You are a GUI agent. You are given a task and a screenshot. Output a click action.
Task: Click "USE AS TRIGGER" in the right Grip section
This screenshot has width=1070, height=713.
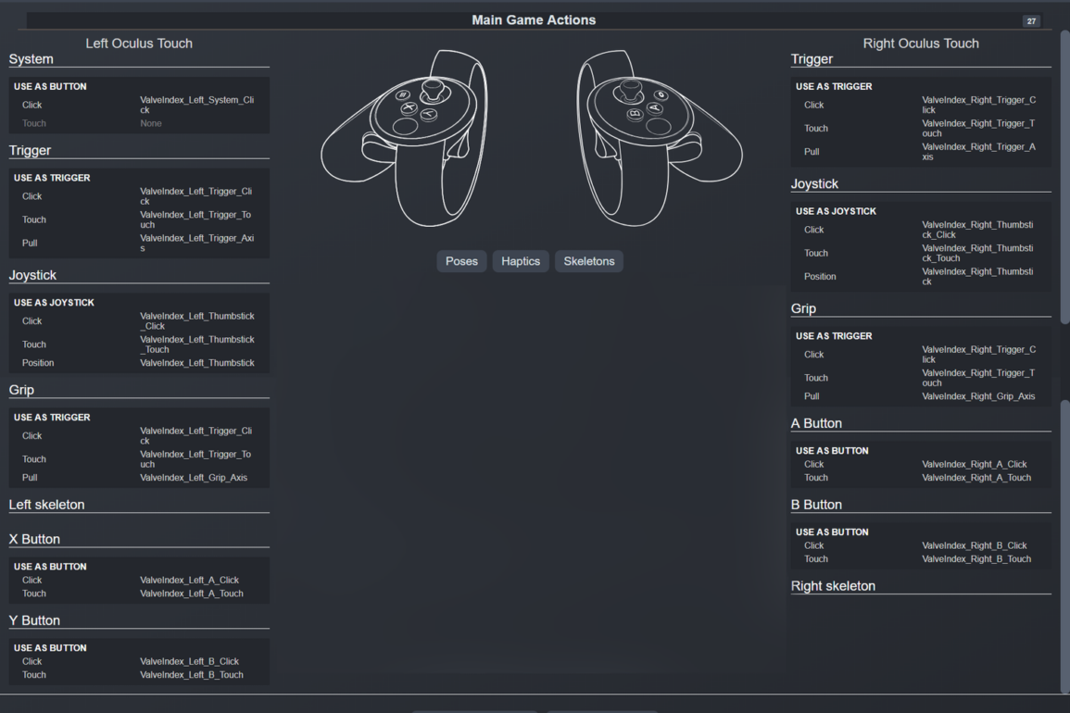pos(834,336)
